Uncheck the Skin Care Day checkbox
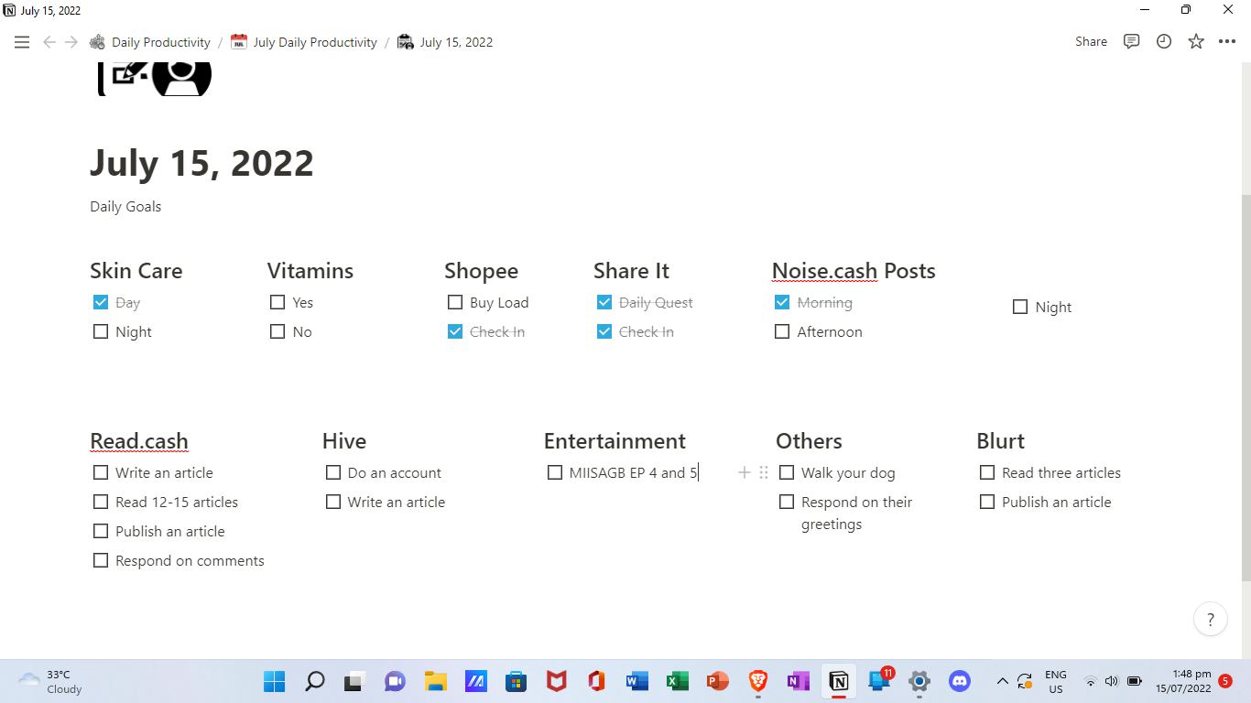Viewport: 1251px width, 703px height. 101,302
